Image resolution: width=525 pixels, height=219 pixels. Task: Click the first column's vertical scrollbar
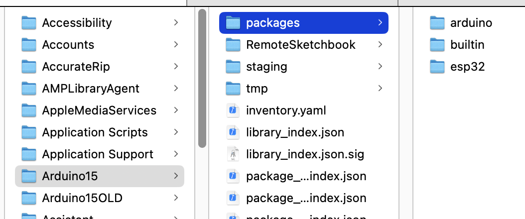pos(202,80)
